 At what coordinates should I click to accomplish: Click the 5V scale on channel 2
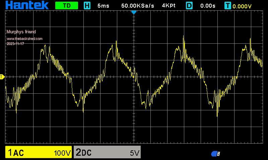point(134,153)
